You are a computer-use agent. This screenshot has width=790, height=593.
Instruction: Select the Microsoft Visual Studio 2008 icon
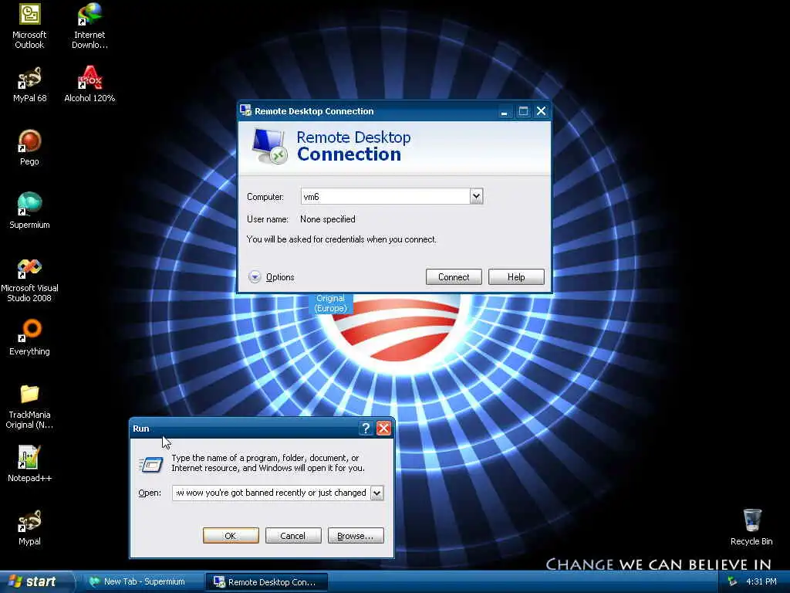coord(29,280)
